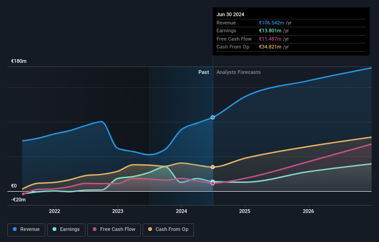
Task: Click the 2025 x-axis label
Action: [x=245, y=211]
